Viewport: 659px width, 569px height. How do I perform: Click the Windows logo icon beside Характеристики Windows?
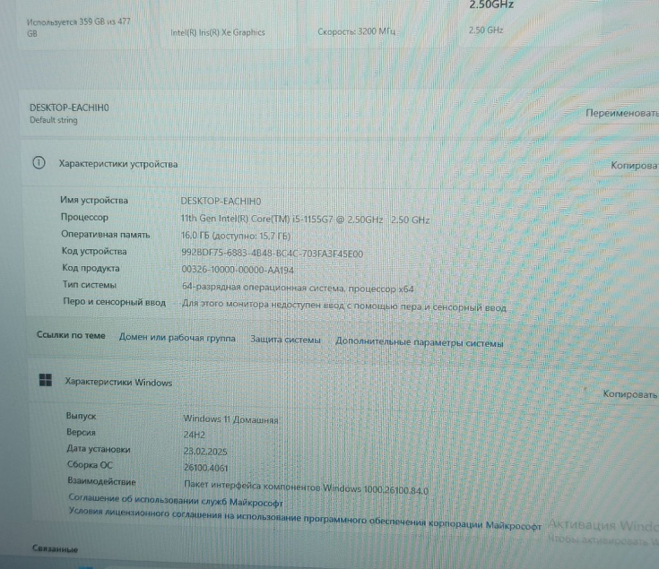coord(45,382)
